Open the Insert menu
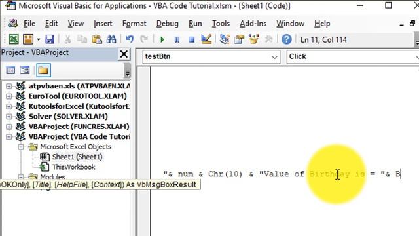This screenshot has width=419, height=236. 103,24
